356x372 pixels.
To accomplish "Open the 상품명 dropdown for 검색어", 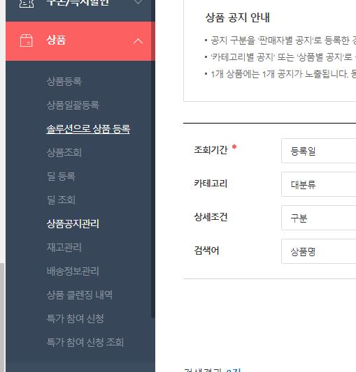I will point(319,251).
